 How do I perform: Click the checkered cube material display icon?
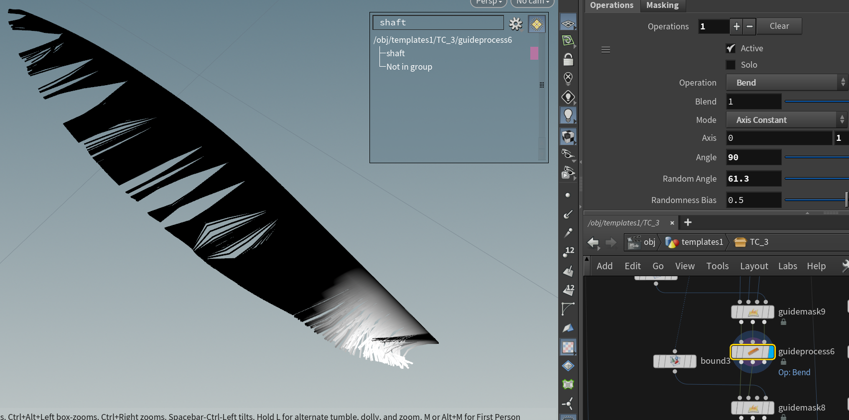click(x=568, y=136)
